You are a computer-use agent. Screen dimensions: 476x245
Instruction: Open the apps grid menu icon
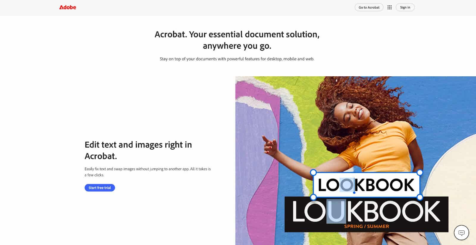click(x=389, y=7)
